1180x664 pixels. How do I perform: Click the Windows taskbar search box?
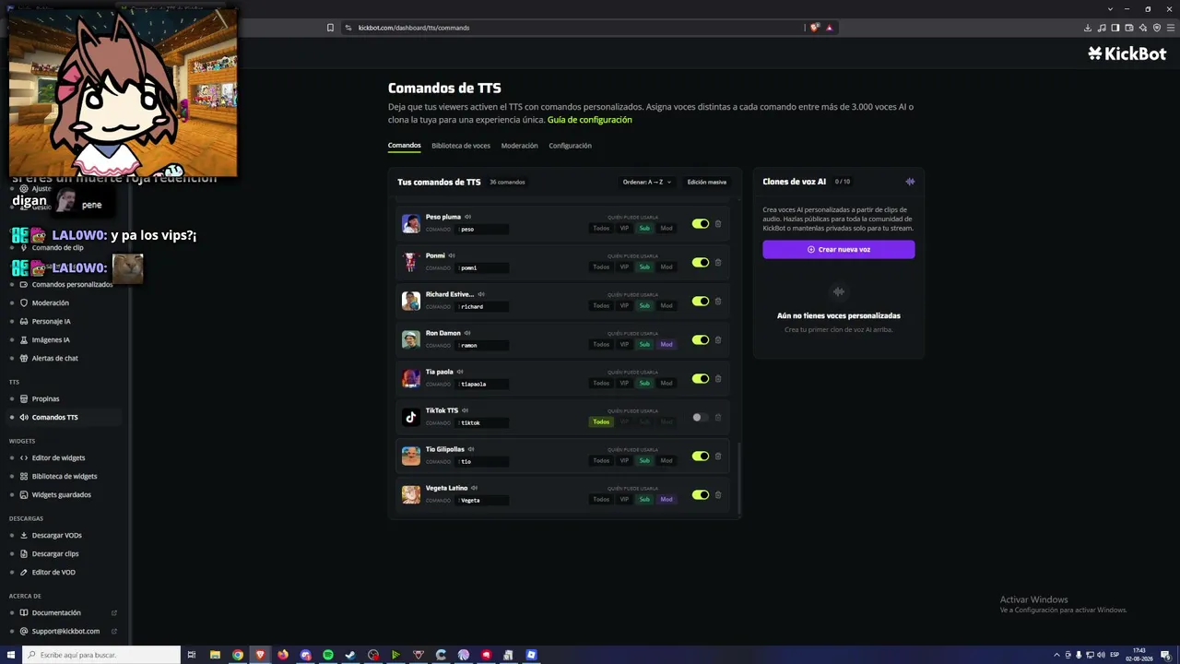pos(101,655)
